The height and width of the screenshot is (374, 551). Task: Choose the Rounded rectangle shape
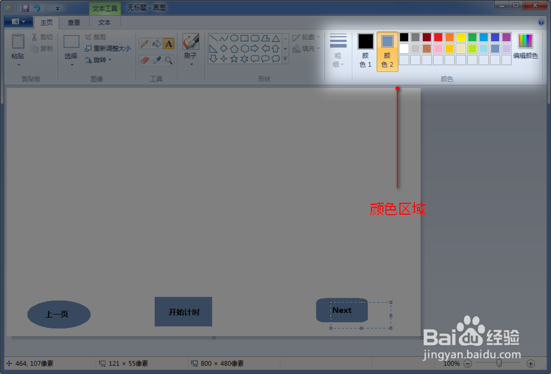255,38
